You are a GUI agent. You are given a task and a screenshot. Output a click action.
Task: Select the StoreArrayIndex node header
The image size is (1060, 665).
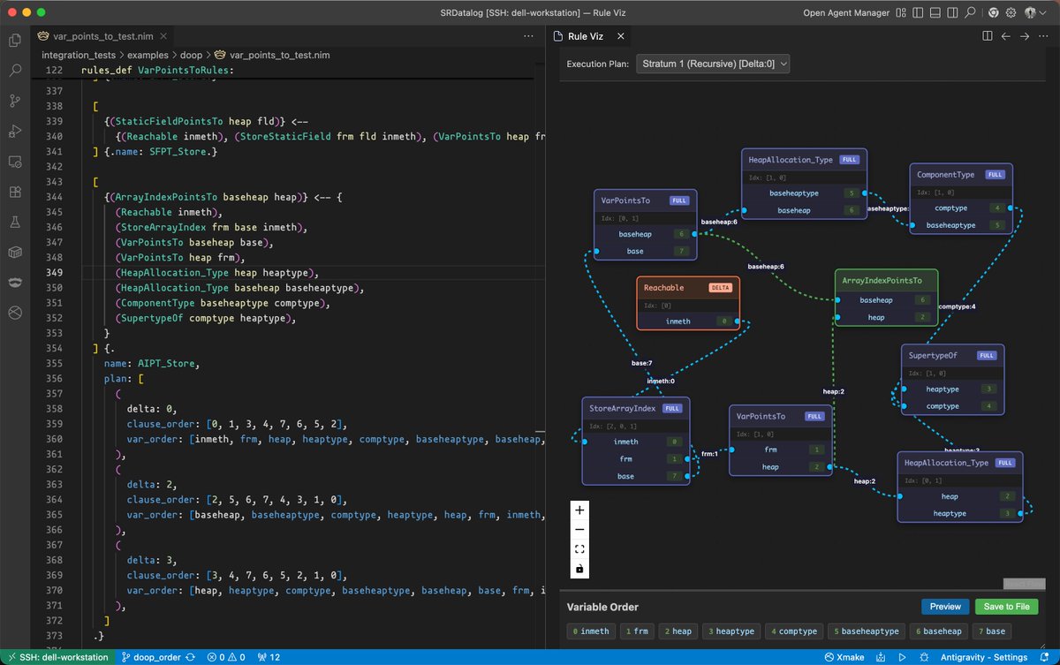coord(635,408)
